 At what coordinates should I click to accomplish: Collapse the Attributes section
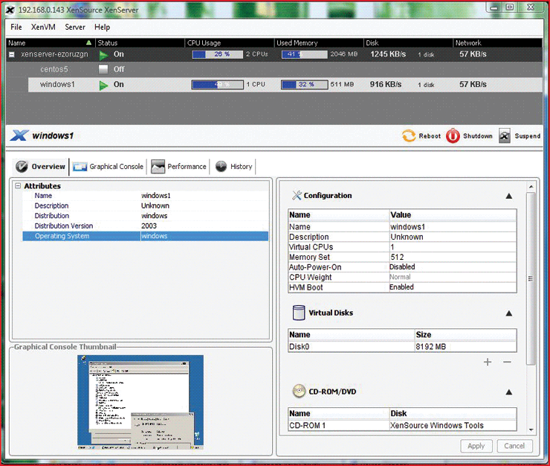click(x=18, y=185)
